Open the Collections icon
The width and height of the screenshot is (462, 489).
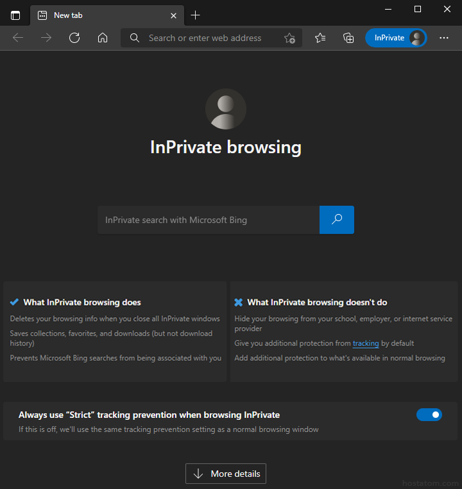click(x=348, y=38)
